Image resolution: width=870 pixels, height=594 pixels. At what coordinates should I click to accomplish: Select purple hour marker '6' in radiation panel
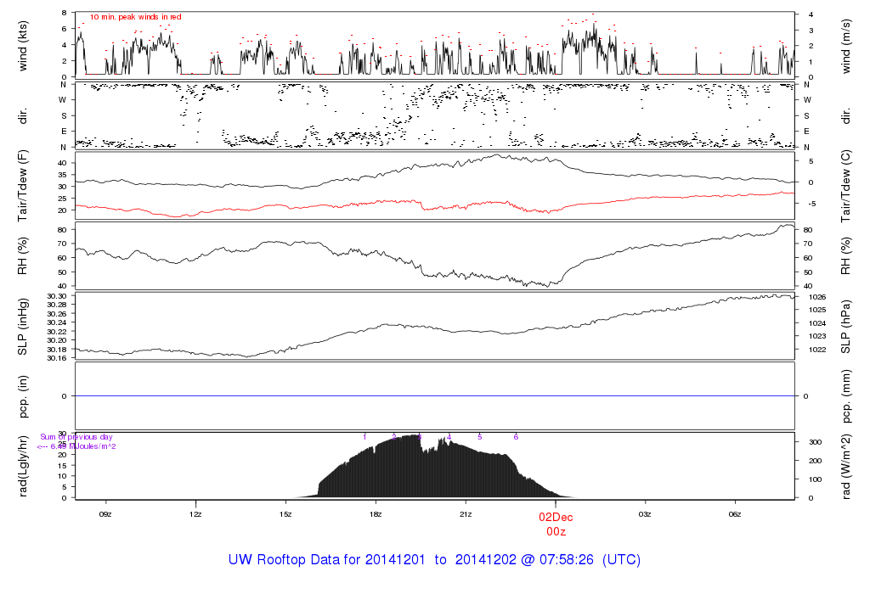click(516, 437)
